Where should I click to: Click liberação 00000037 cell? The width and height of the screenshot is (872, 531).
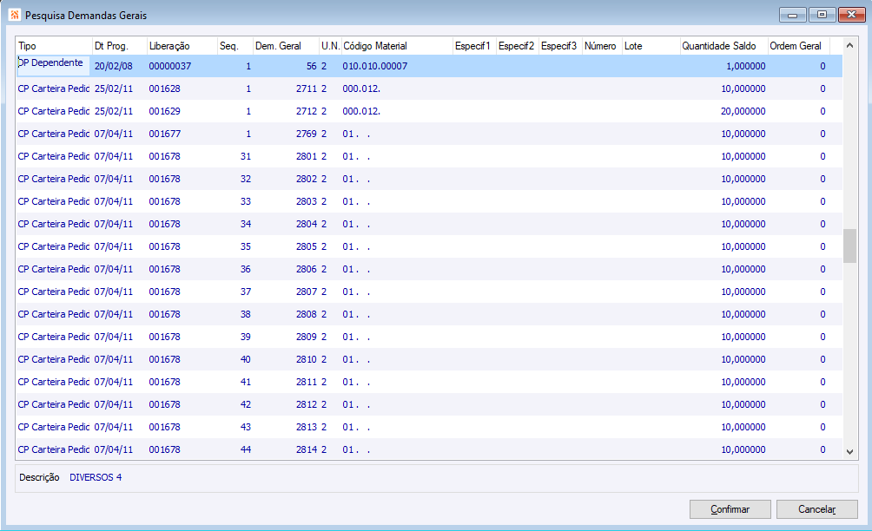170,66
